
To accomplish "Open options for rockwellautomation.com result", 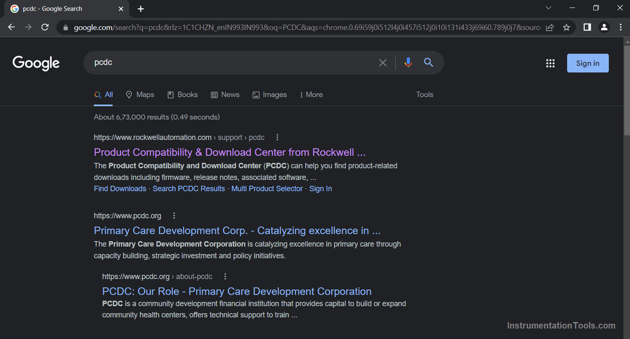I will [x=277, y=137].
